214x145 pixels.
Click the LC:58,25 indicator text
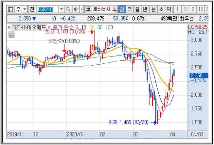click(198, 27)
